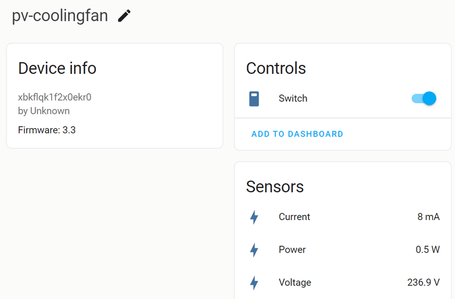Click the Controls card heading
455x299 pixels.
276,68
